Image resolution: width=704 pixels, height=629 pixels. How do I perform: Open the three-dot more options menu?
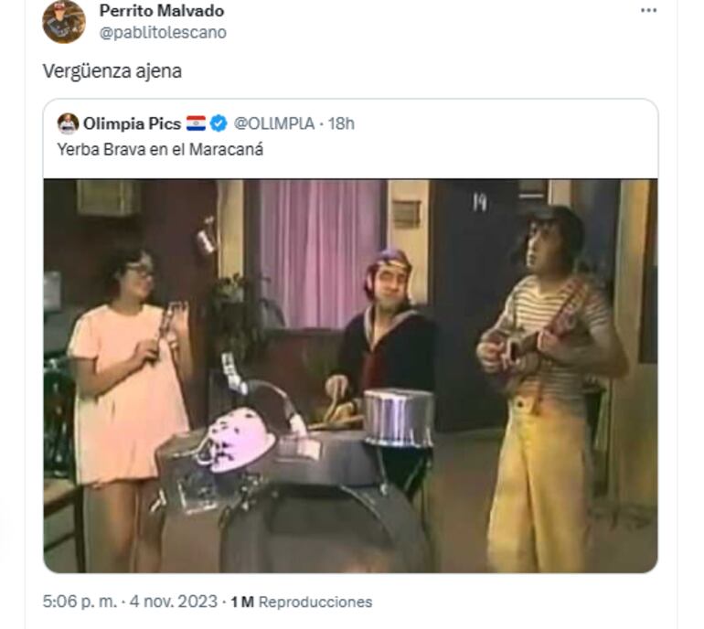649,11
